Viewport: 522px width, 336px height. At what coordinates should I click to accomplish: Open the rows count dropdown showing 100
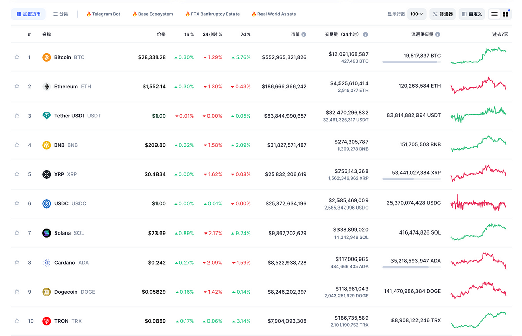tap(417, 14)
